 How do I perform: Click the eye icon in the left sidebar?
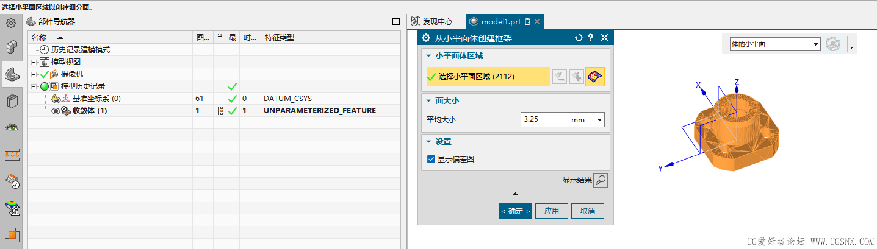click(11, 127)
